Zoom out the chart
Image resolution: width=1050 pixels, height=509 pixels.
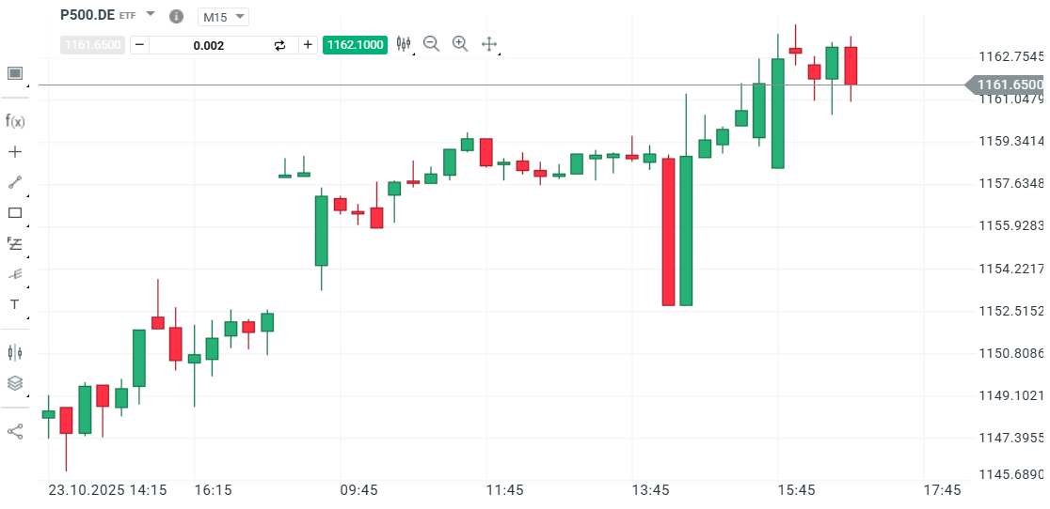(x=432, y=43)
